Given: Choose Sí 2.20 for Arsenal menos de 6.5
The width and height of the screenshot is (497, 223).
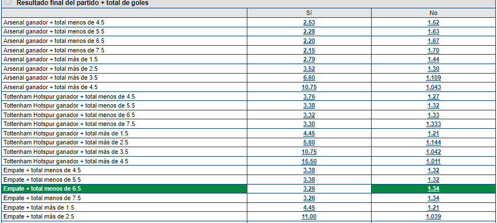Looking at the screenshot, I should 309,41.
